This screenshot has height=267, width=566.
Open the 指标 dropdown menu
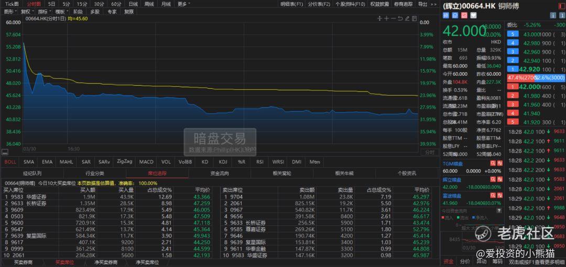click(x=44, y=11)
